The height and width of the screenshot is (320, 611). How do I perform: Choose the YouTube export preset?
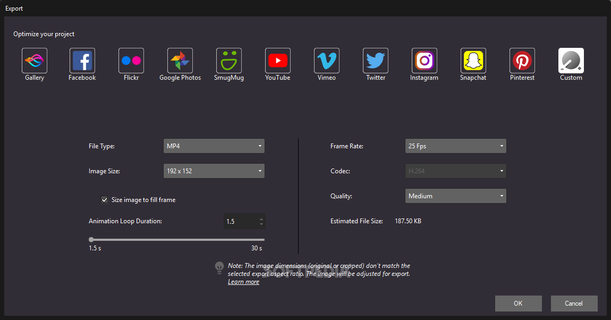click(278, 61)
